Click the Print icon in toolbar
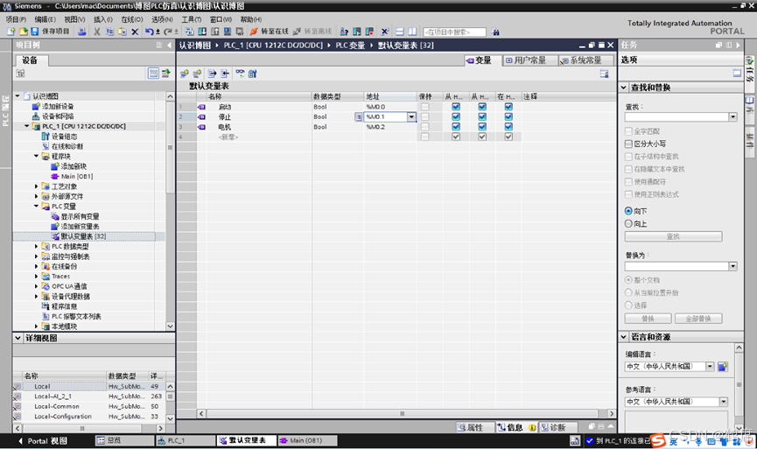 coord(82,32)
